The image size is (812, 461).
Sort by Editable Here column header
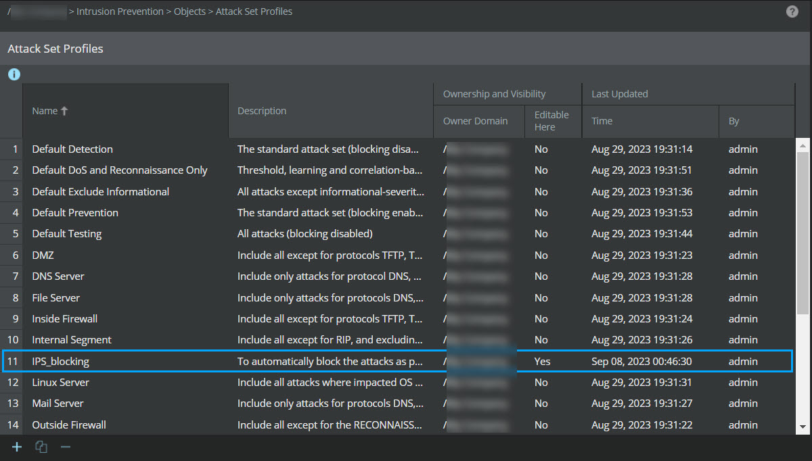551,121
